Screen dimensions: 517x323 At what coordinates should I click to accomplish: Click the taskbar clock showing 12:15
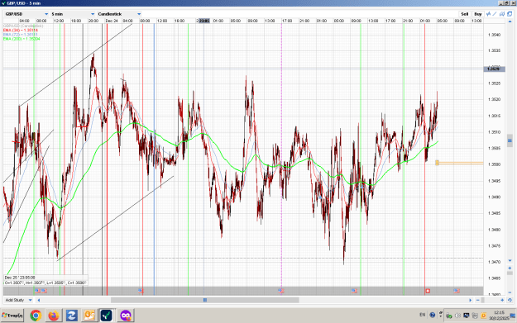pyautogui.click(x=499, y=316)
